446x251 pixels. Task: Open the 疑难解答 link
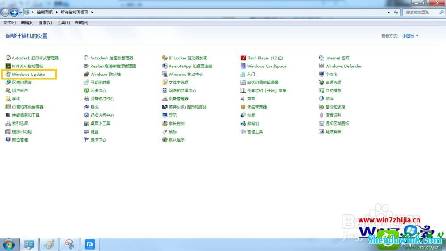pos(333,132)
